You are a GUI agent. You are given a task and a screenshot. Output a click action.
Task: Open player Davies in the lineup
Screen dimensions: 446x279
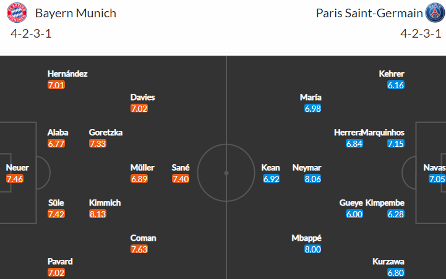point(142,98)
